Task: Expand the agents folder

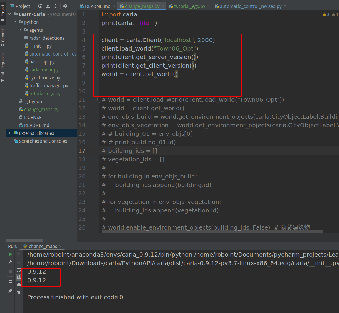Action: click(20, 30)
